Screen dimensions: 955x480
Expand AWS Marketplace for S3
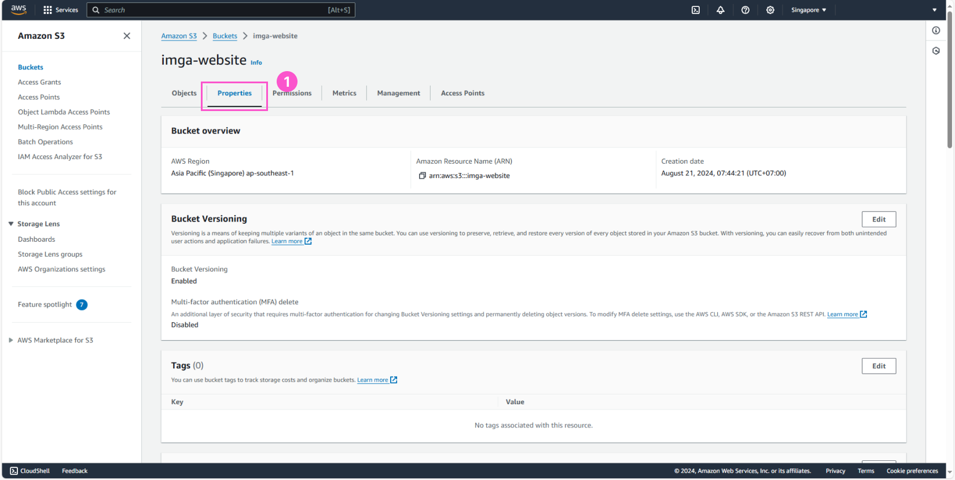click(x=11, y=340)
